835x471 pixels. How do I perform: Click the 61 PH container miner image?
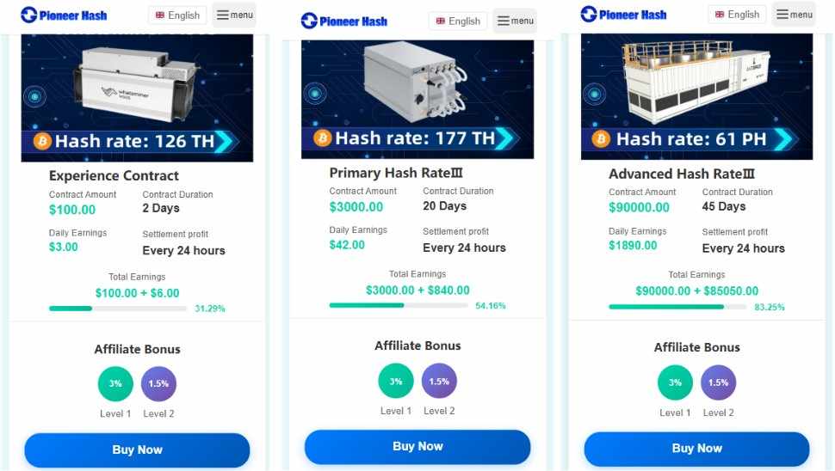click(696, 96)
